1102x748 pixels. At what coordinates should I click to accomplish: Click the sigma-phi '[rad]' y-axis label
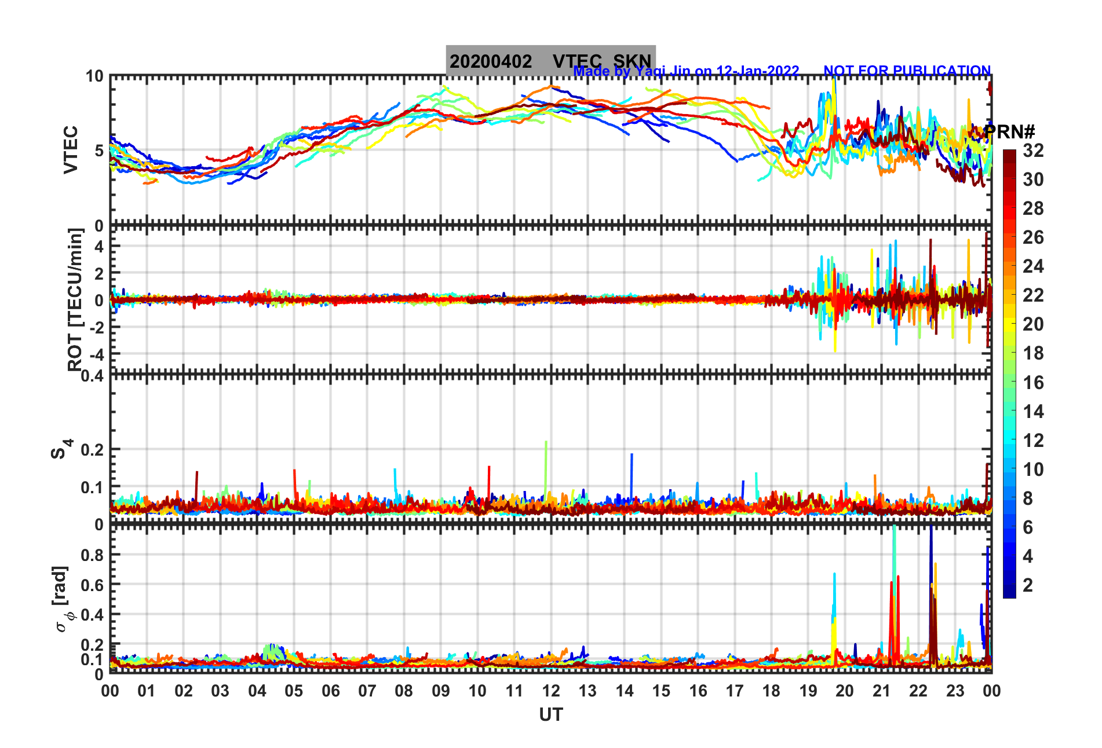click(x=62, y=599)
